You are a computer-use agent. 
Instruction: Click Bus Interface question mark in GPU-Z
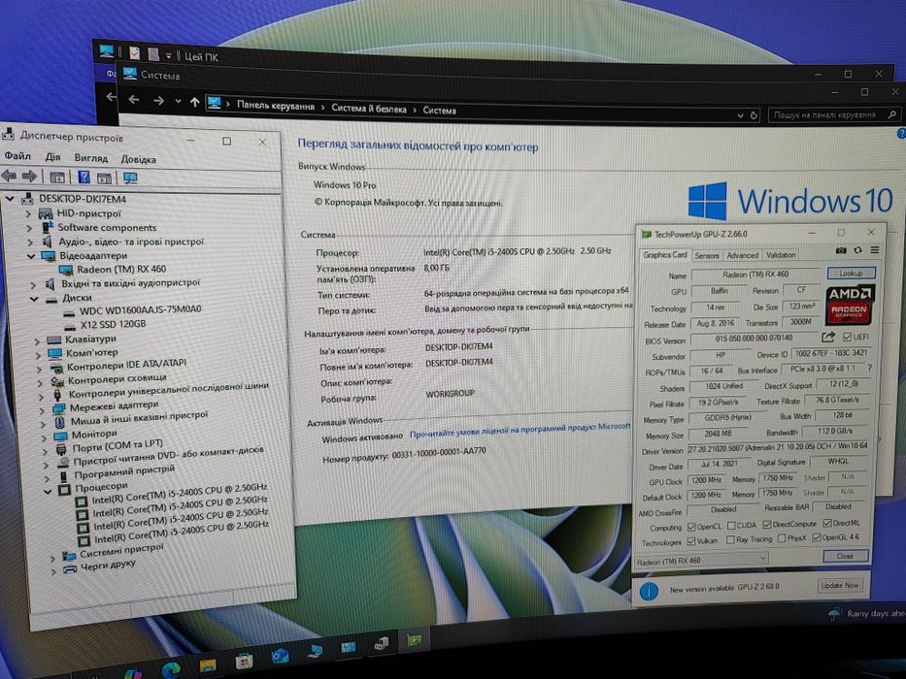pyautogui.click(x=869, y=368)
